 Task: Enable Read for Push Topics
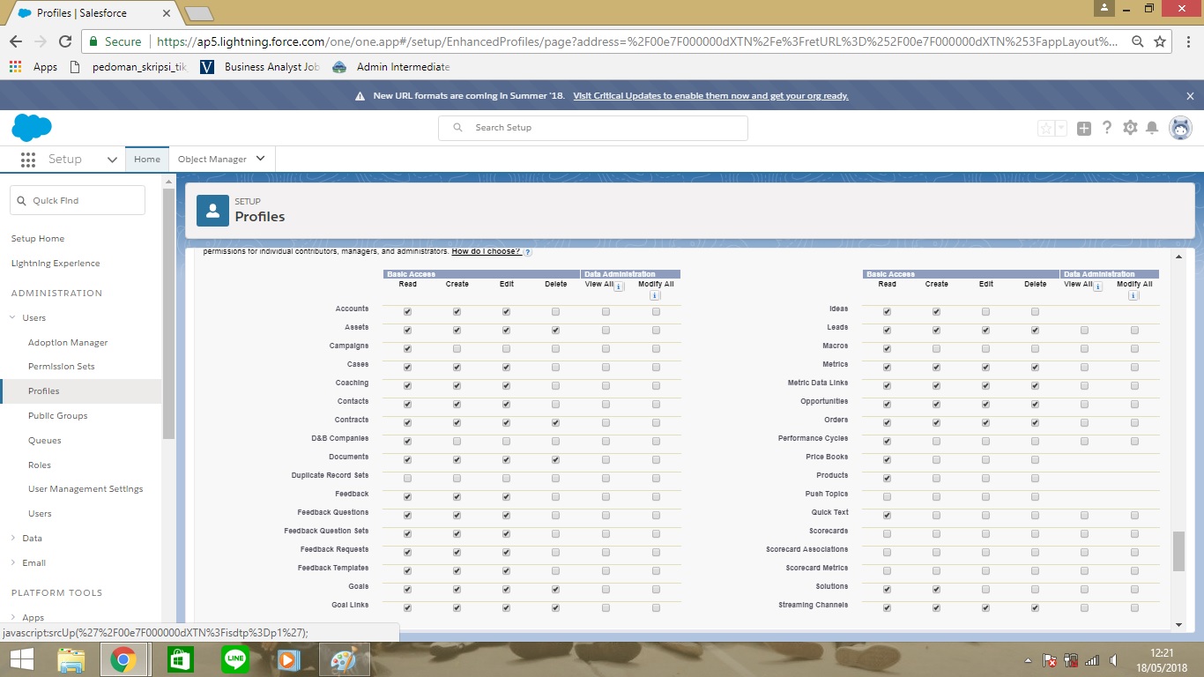(x=887, y=497)
